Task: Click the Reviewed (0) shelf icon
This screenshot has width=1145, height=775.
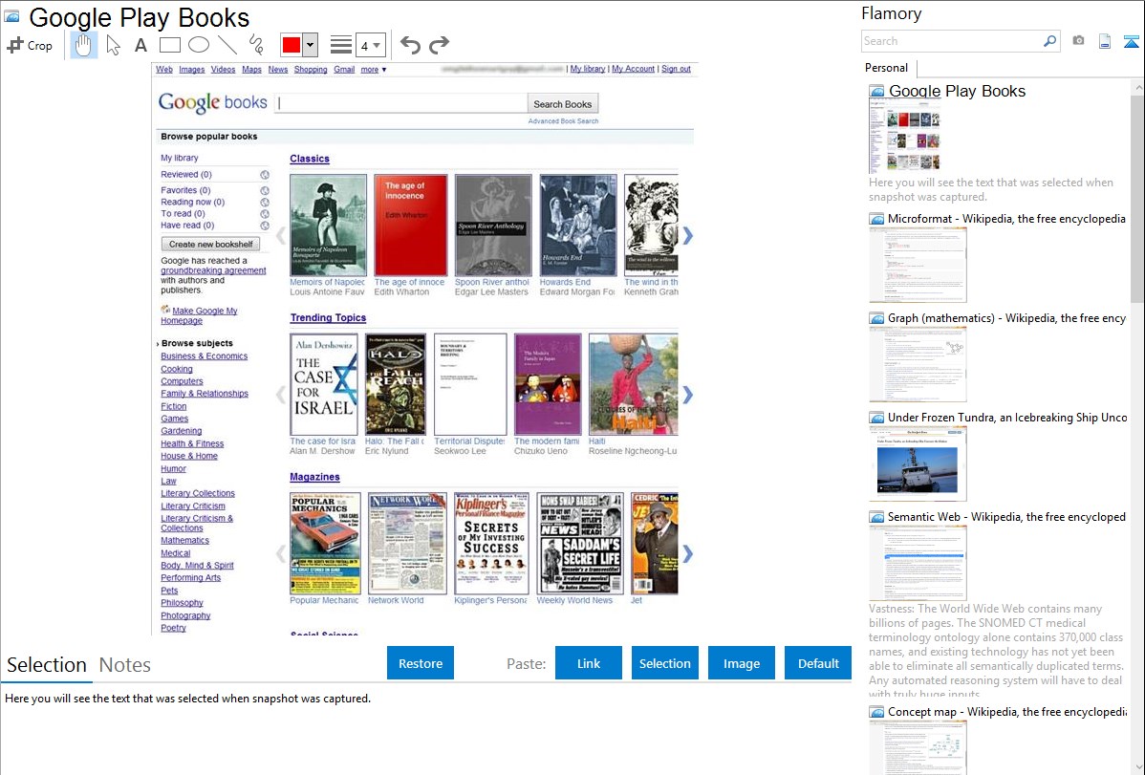Action: coord(265,175)
